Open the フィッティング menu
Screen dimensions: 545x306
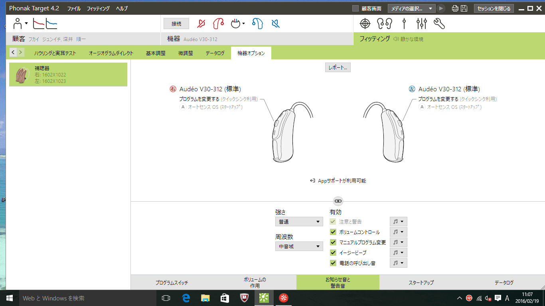click(x=98, y=8)
